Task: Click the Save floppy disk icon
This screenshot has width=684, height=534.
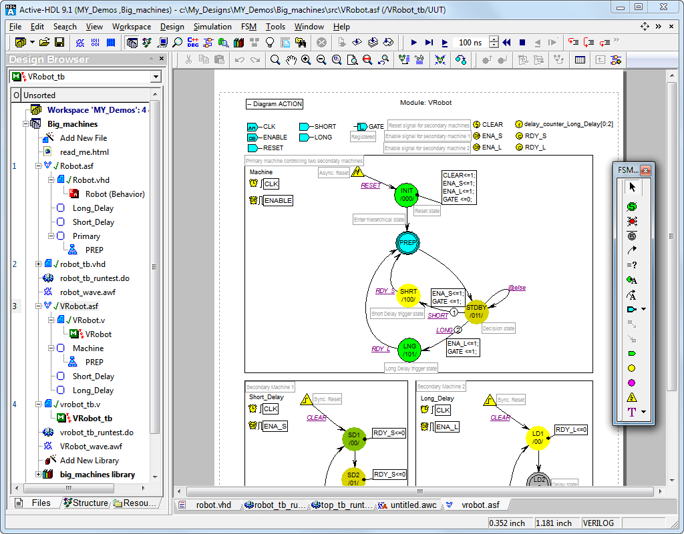Action: (59, 43)
